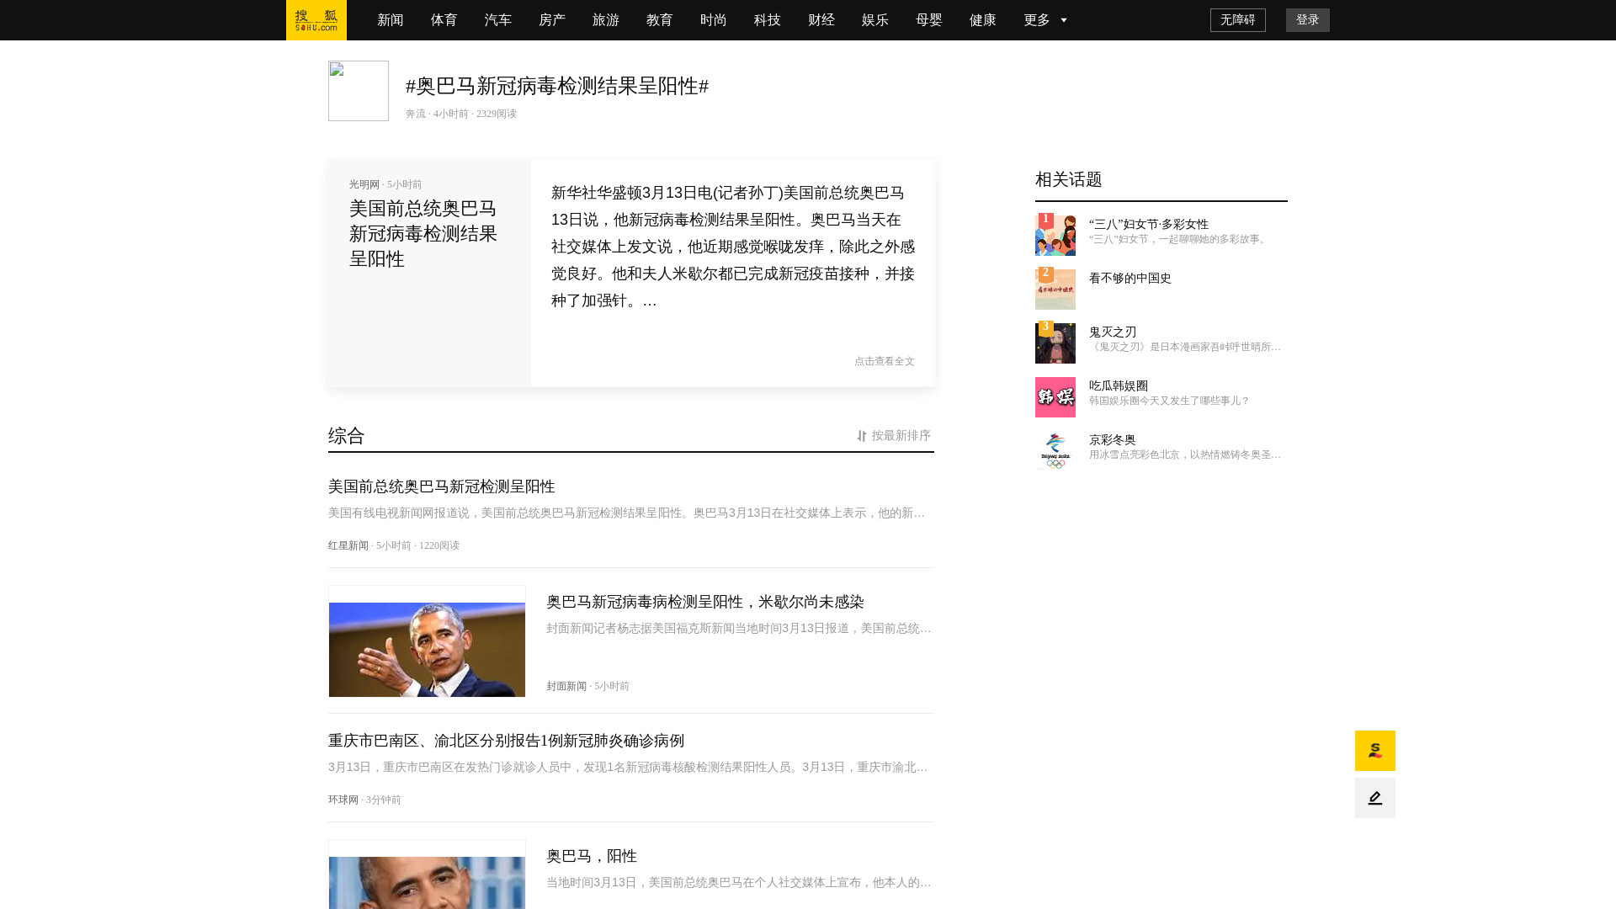
Task: Click the rank 1 women's day topic thumbnail
Action: [x=1055, y=236]
